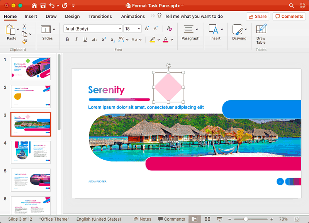Click the Clear Formatting icon
Viewport: 309px width, 223px height.
pyautogui.click(x=169, y=29)
